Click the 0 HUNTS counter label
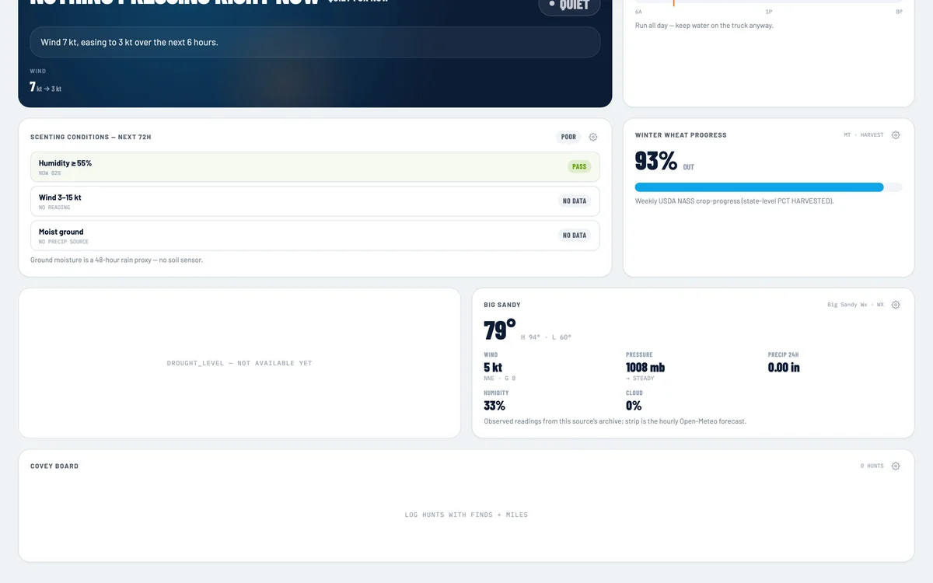 click(x=872, y=466)
